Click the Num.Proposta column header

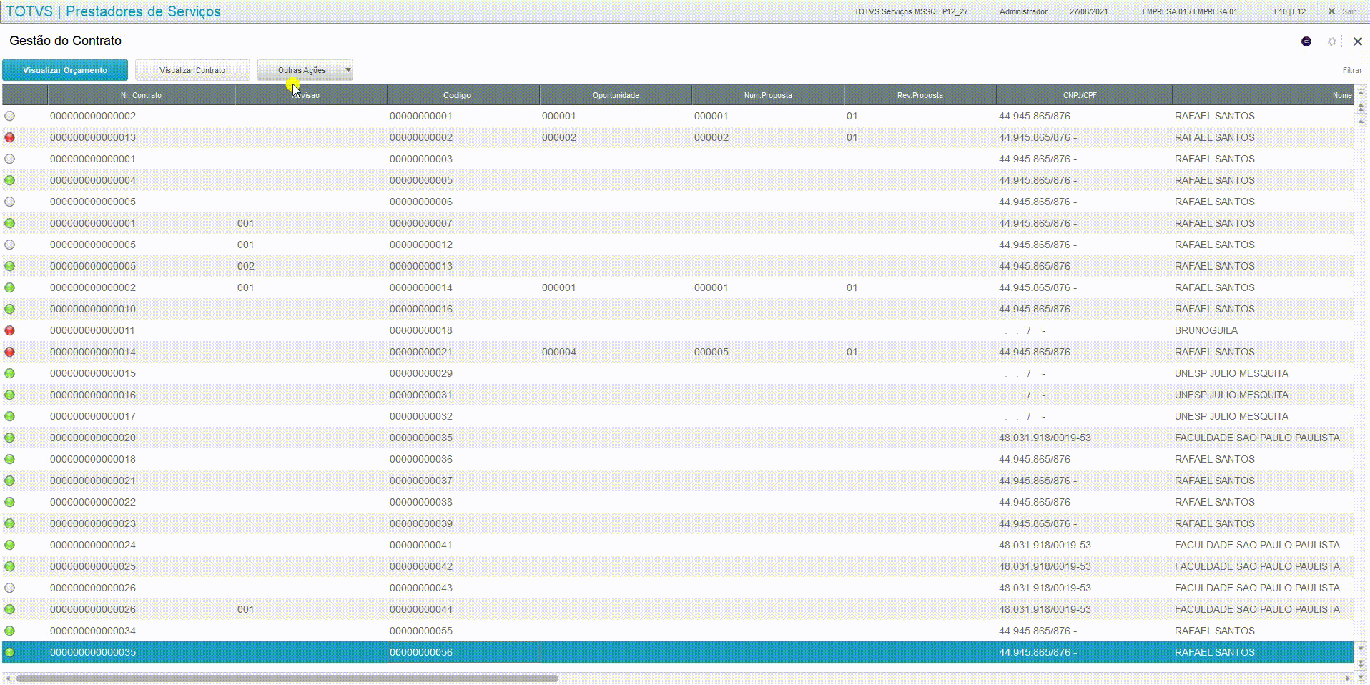click(768, 95)
